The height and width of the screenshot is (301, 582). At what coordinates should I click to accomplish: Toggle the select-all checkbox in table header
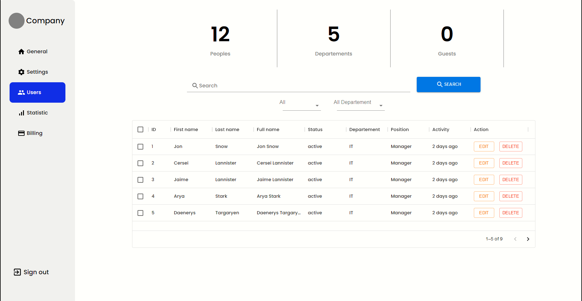[x=140, y=129]
